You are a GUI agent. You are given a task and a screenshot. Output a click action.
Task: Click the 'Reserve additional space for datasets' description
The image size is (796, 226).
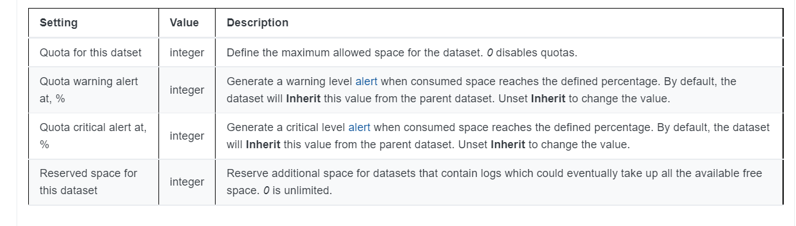[x=494, y=182]
